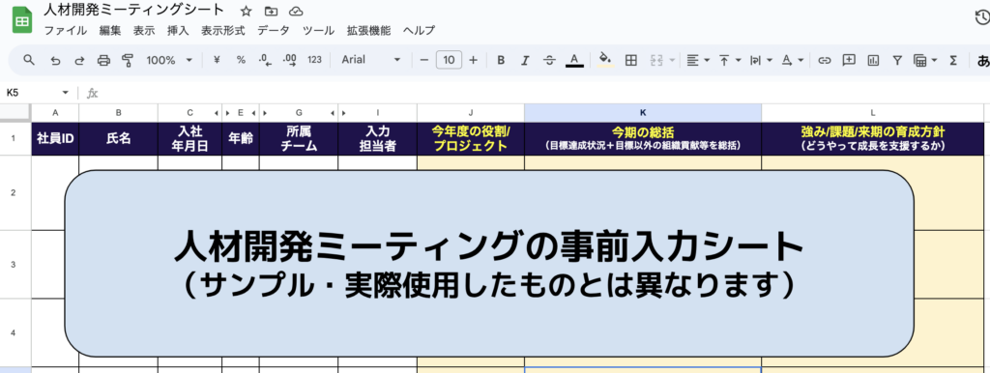Redo the last action
The width and height of the screenshot is (990, 373).
coord(79,60)
